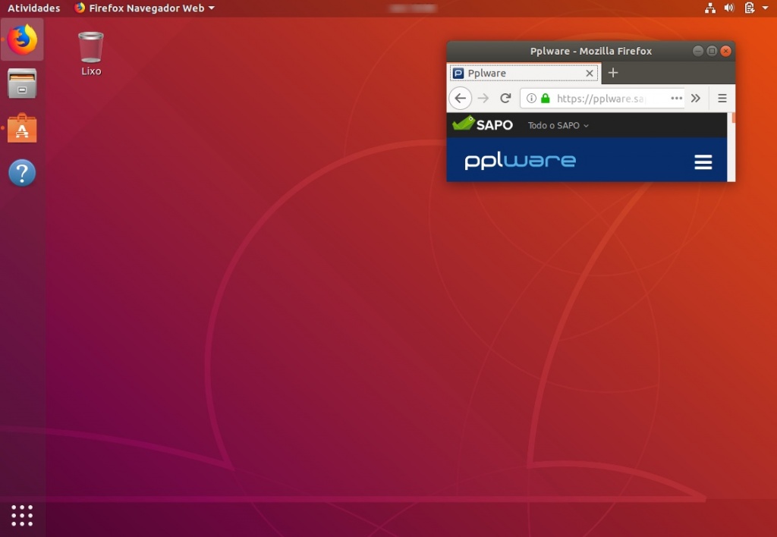Click the forward navigation arrow
This screenshot has height=537, width=777.
pos(483,98)
